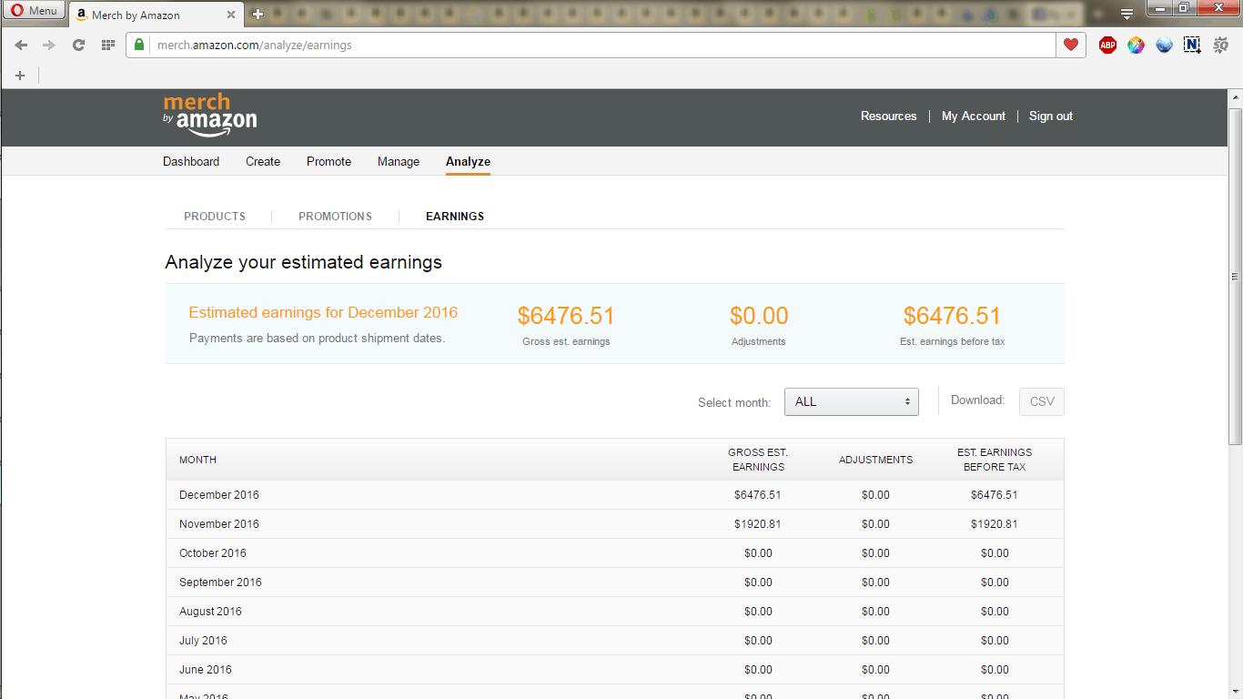Open Adblock Plus extension

1107,45
